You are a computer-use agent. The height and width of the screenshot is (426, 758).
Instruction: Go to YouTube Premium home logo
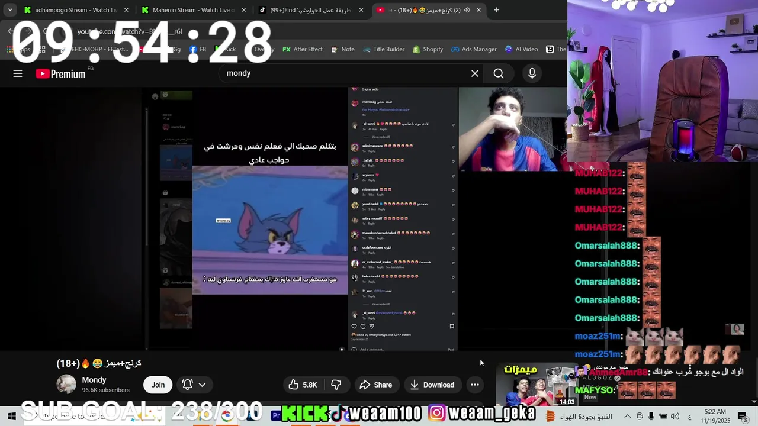pyautogui.click(x=60, y=73)
